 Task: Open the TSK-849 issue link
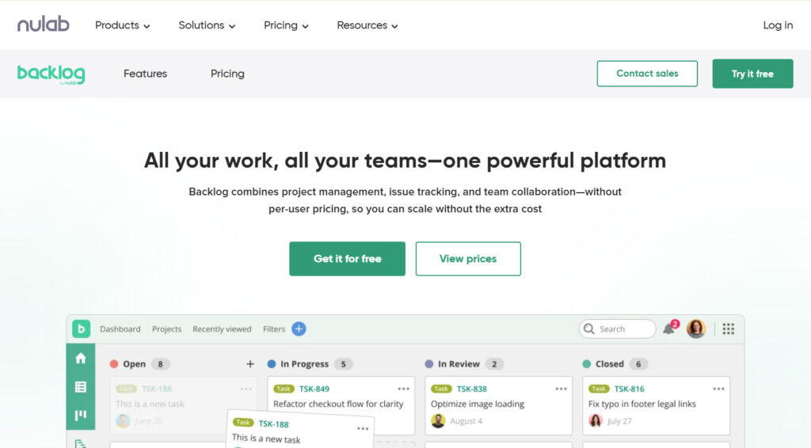click(x=314, y=389)
